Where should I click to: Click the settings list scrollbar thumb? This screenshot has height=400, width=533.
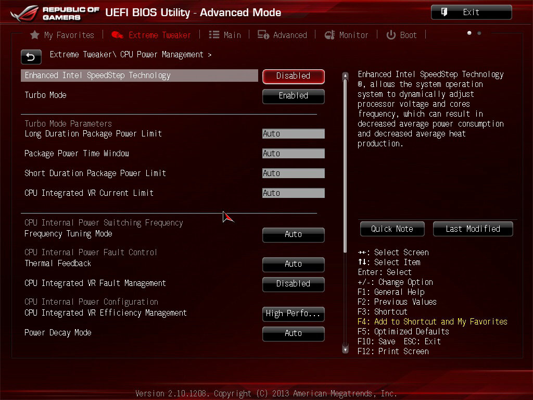click(x=346, y=166)
